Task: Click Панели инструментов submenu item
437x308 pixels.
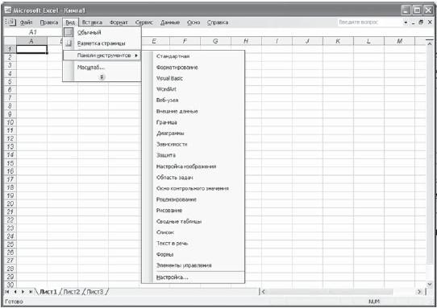Action: [x=102, y=55]
